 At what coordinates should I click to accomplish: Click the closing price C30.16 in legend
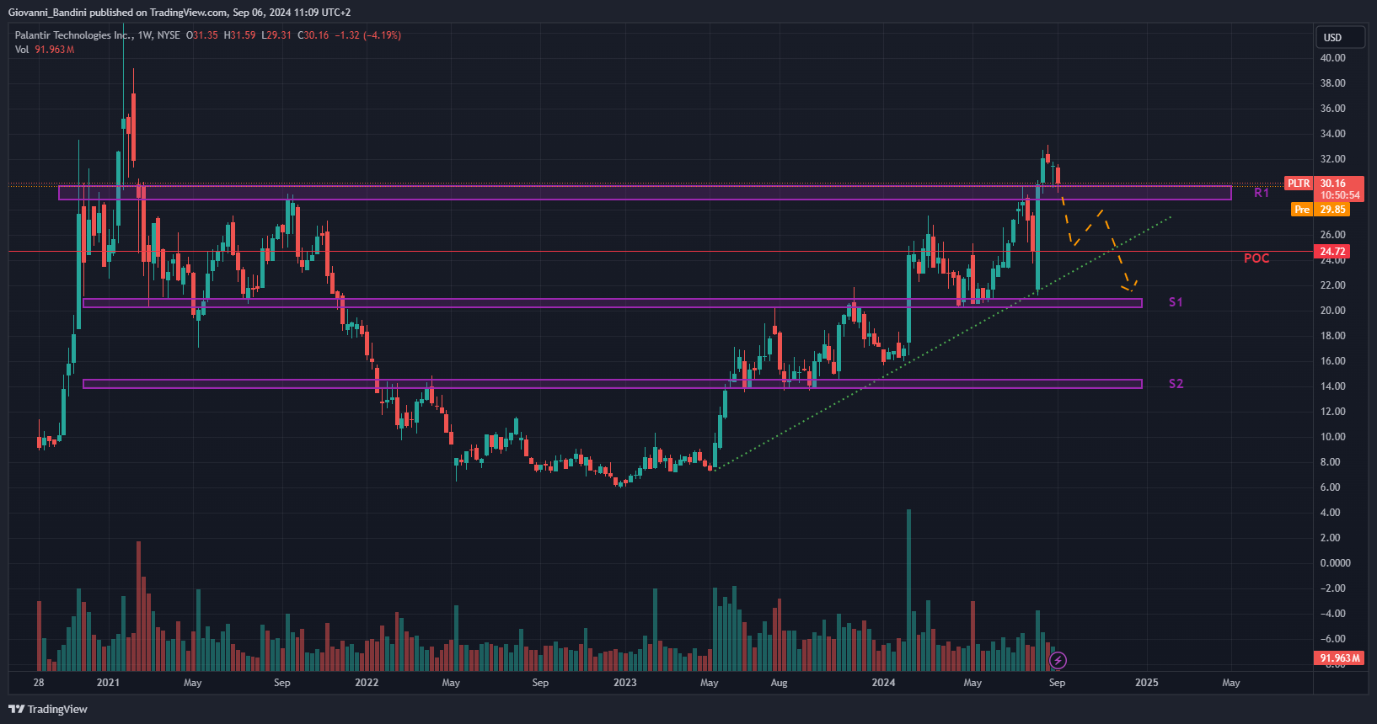click(x=313, y=35)
